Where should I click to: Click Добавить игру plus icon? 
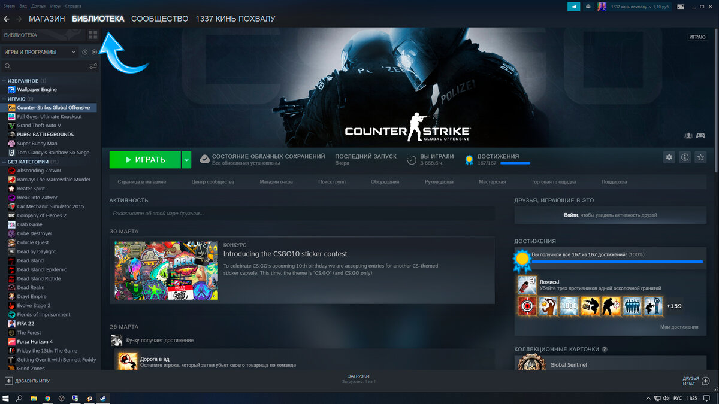point(8,381)
